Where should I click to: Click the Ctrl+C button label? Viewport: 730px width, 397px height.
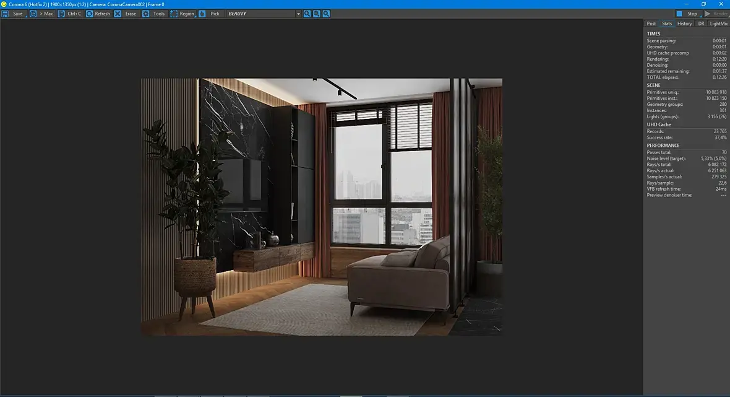pyautogui.click(x=74, y=14)
